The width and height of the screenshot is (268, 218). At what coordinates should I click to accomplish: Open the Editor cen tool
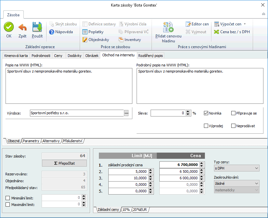[197, 24]
